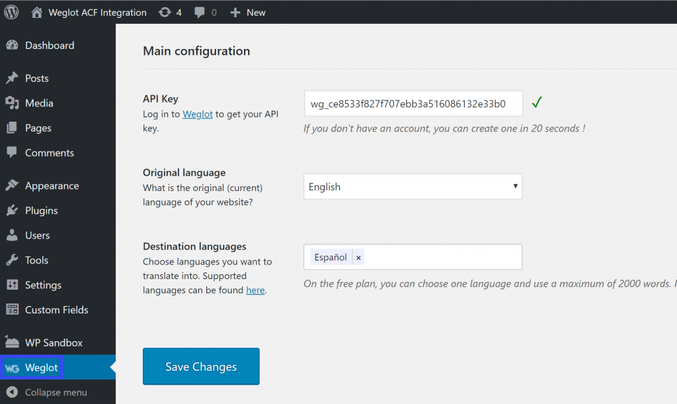Click the green API key checkmark
This screenshot has width=677, height=404.
click(x=537, y=102)
